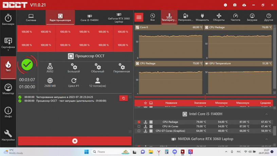
Task: Show all sensors with Все
Action: pyautogui.click(x=152, y=17)
